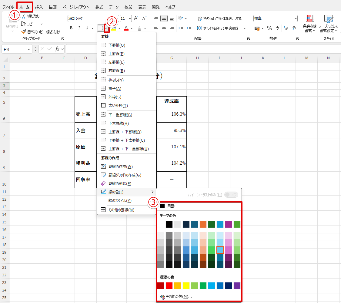Pick the orange theme color swatch

[203, 224]
